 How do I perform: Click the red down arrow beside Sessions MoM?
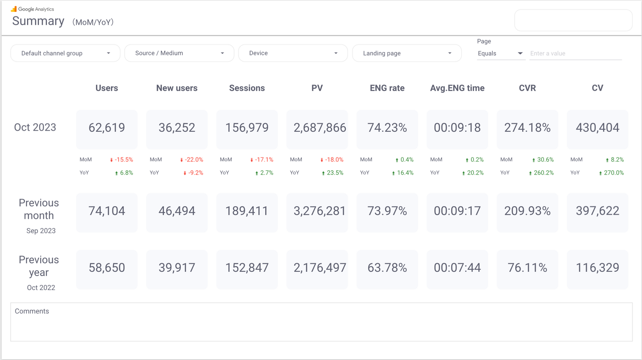(251, 160)
